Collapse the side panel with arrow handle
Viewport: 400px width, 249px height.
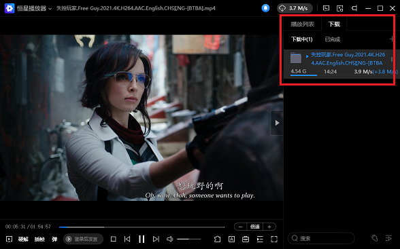(x=277, y=123)
